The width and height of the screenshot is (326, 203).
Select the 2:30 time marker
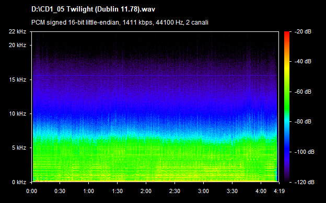pyautogui.click(x=174, y=191)
